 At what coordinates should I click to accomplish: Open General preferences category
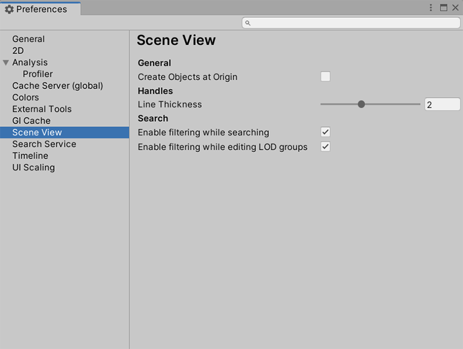(28, 39)
